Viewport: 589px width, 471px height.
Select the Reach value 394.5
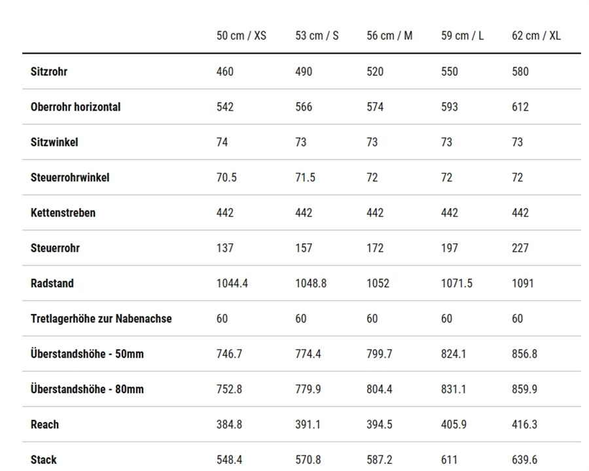click(x=380, y=425)
